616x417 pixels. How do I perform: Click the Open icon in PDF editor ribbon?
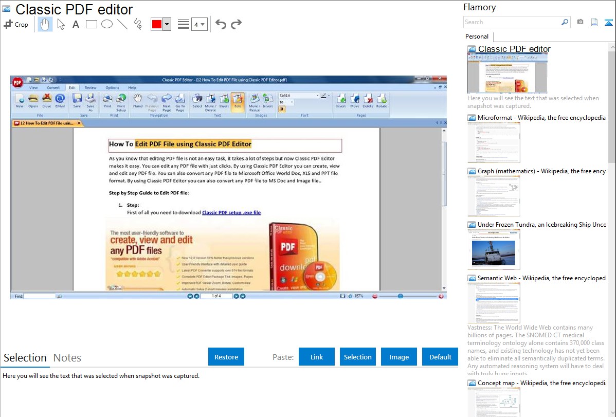pyautogui.click(x=33, y=101)
